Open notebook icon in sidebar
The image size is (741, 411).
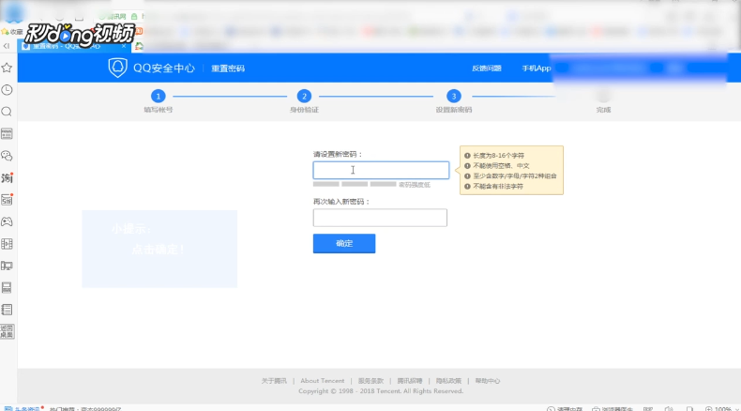pyautogui.click(x=7, y=310)
